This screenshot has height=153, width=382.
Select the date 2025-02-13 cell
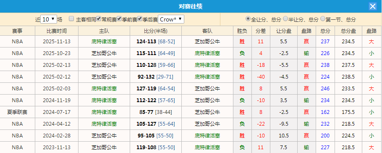57,65
